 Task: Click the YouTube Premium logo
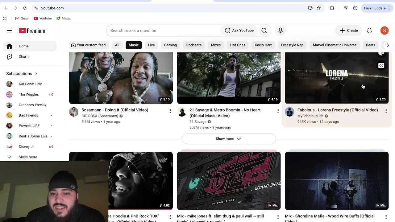pos(32,31)
